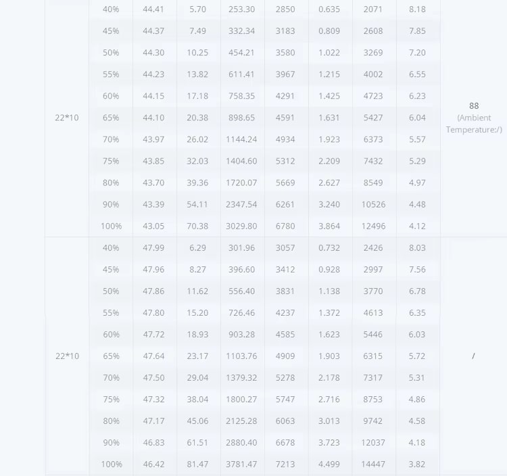
Task: Click the first 22*10 propeller cell
Action: pyautogui.click(x=67, y=118)
